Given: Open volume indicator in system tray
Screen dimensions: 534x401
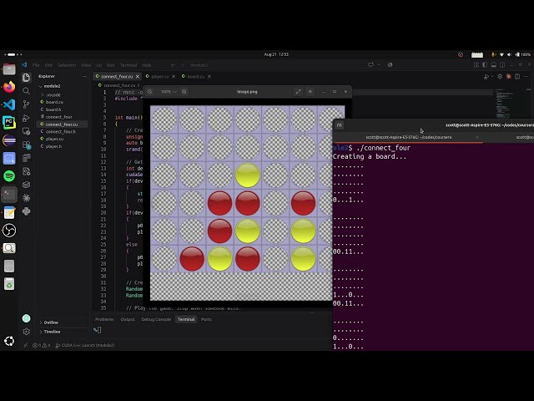Looking at the screenshot, I should click(x=509, y=54).
